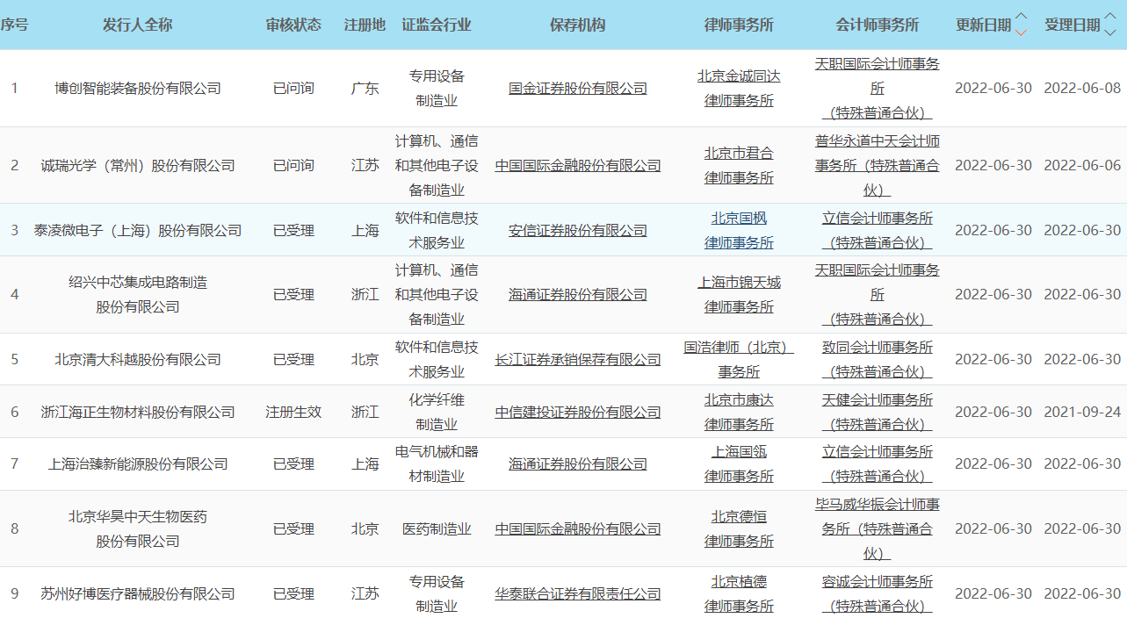Viewport: 1127px width, 618px height.
Task: Click the red descending arrow for 更新日期
Action: pos(1021,32)
